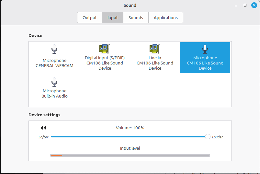The image size is (260, 174).
Task: Select the Built-in Audio microphone icon
Action: (x=54, y=82)
